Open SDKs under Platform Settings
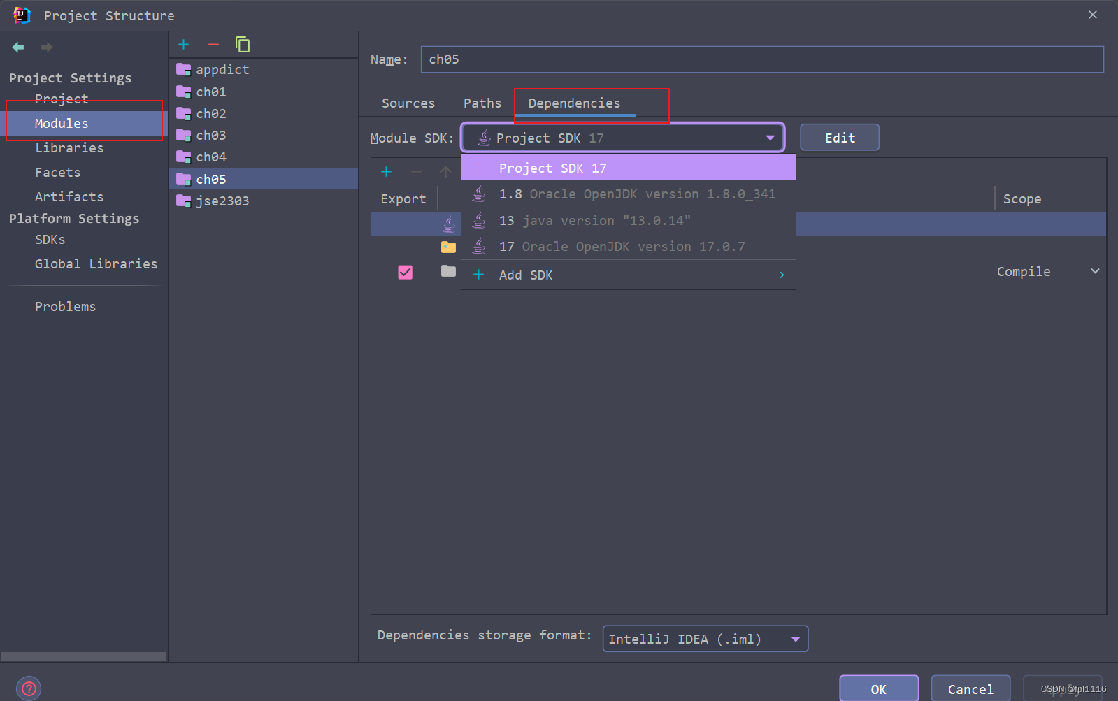This screenshot has width=1118, height=701. (x=50, y=239)
